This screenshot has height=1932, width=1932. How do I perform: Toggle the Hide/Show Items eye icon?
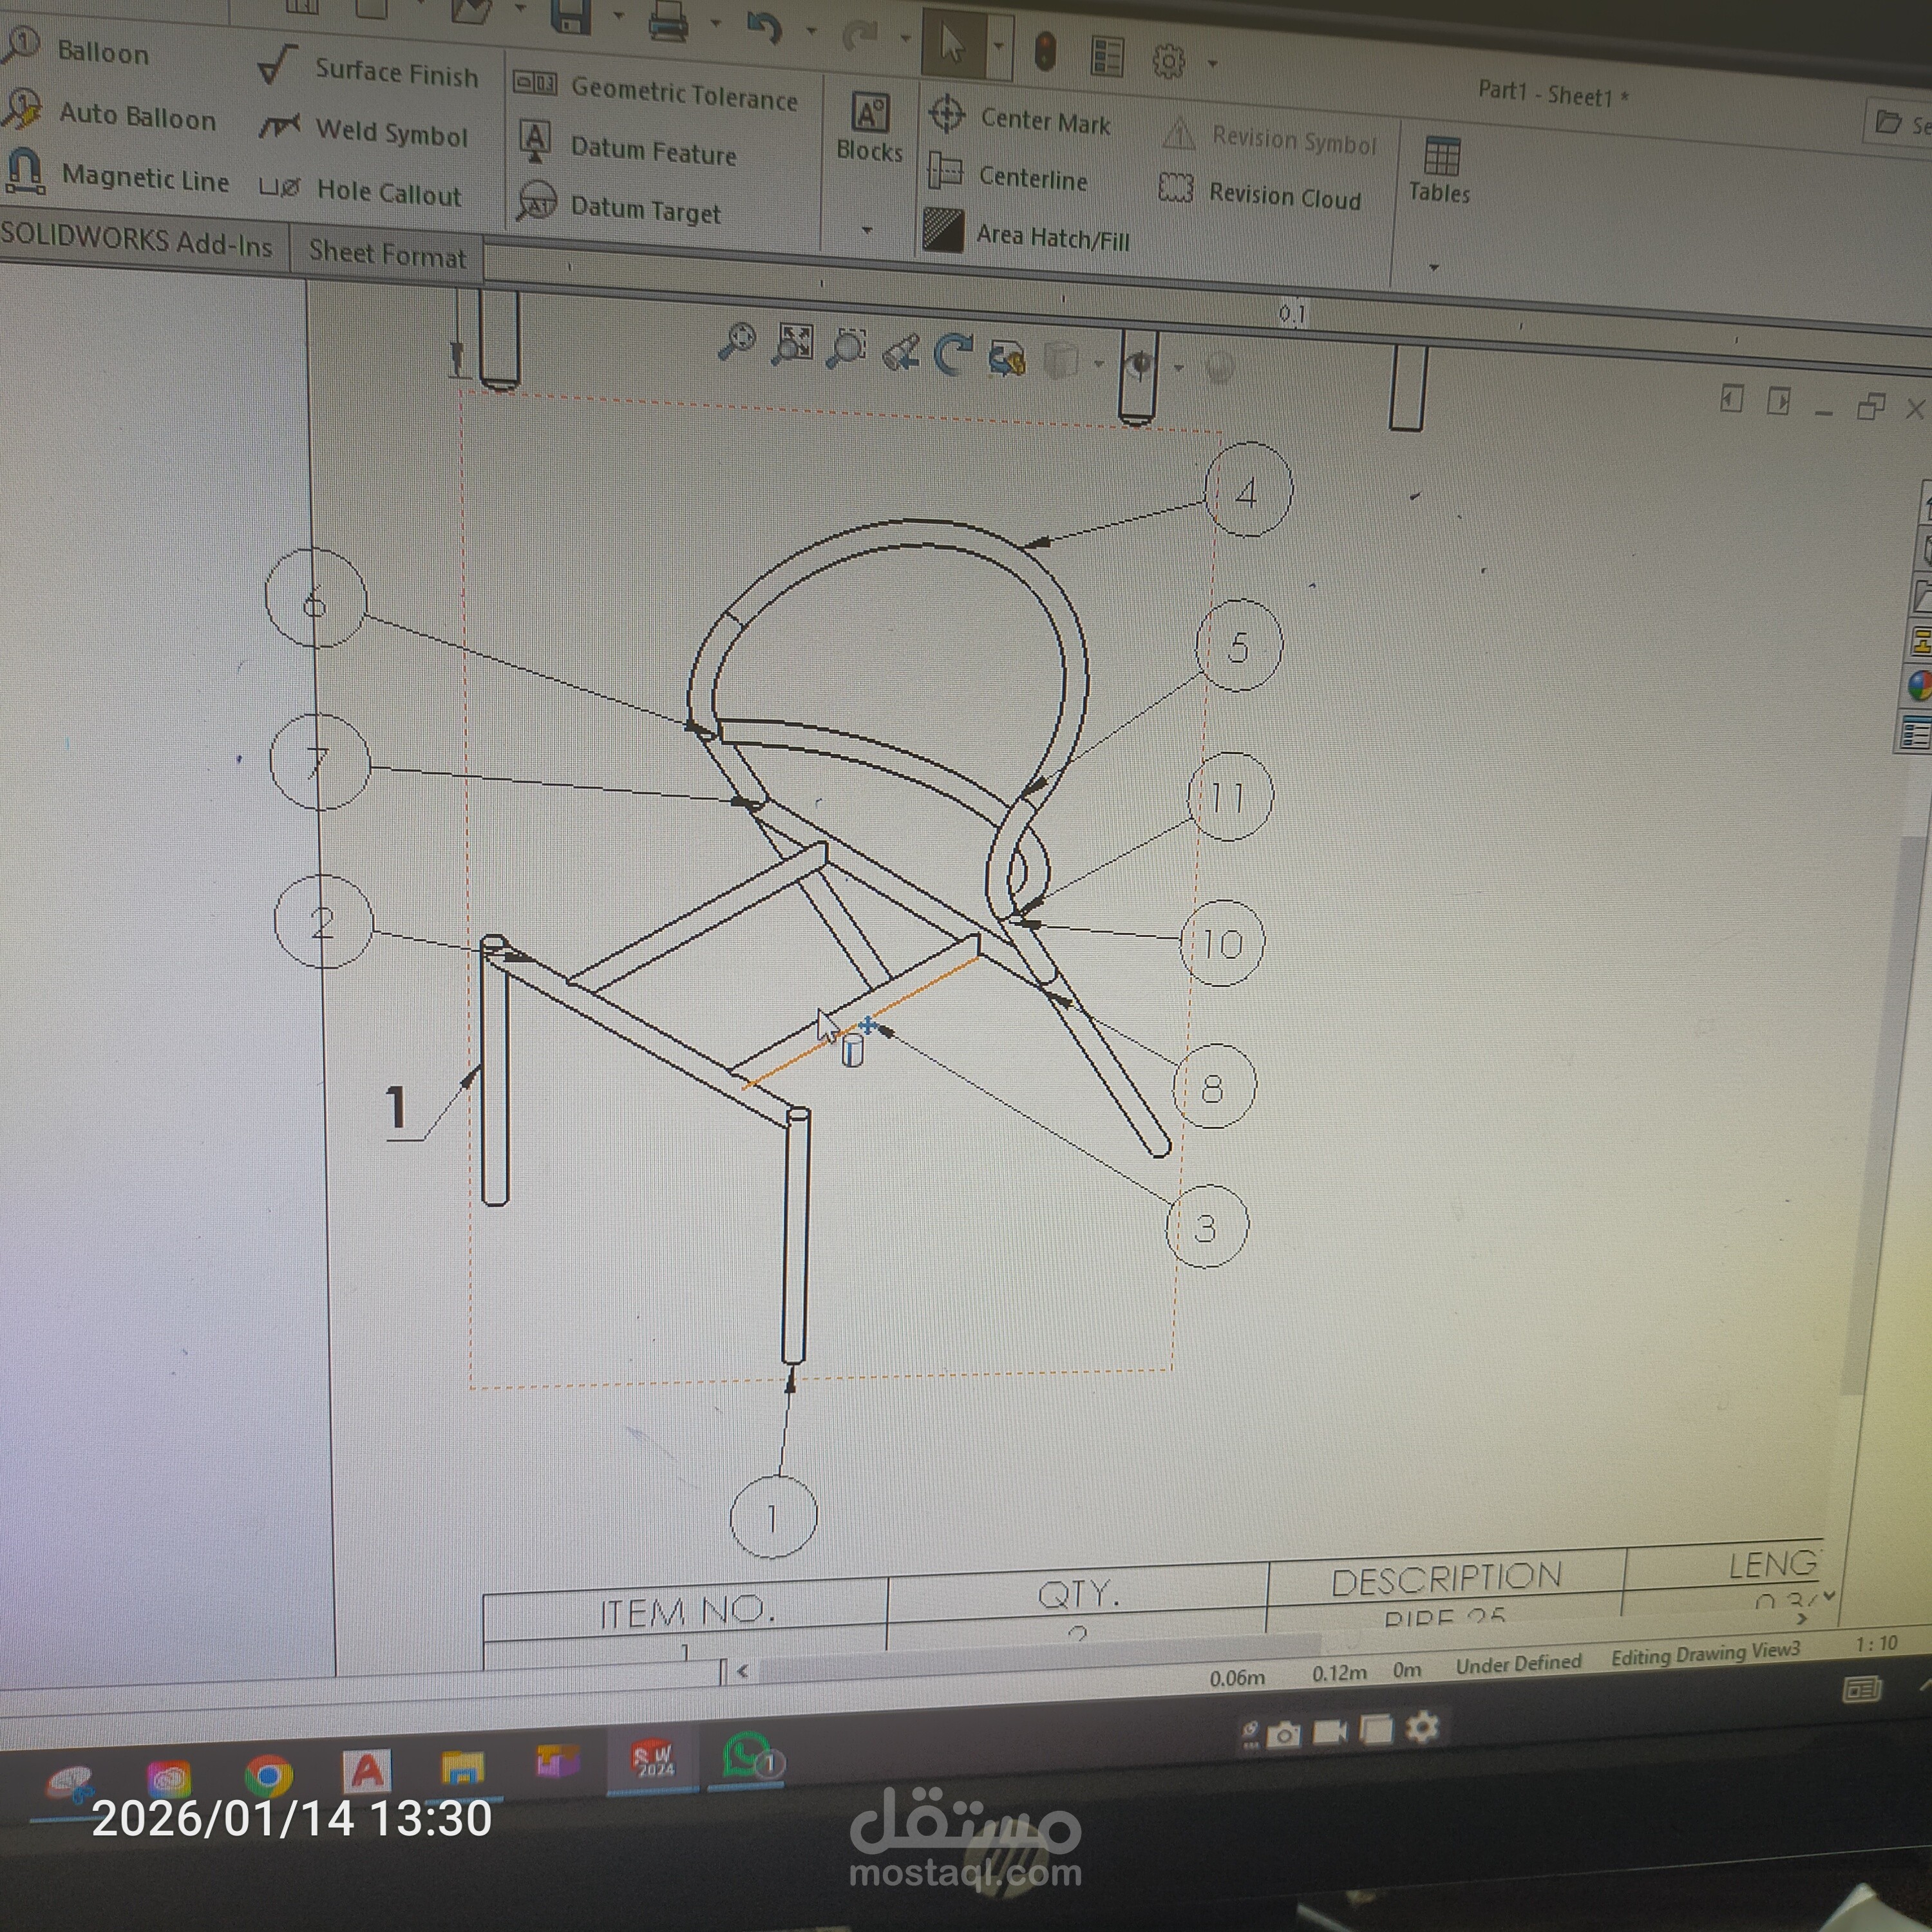pos(1140,364)
